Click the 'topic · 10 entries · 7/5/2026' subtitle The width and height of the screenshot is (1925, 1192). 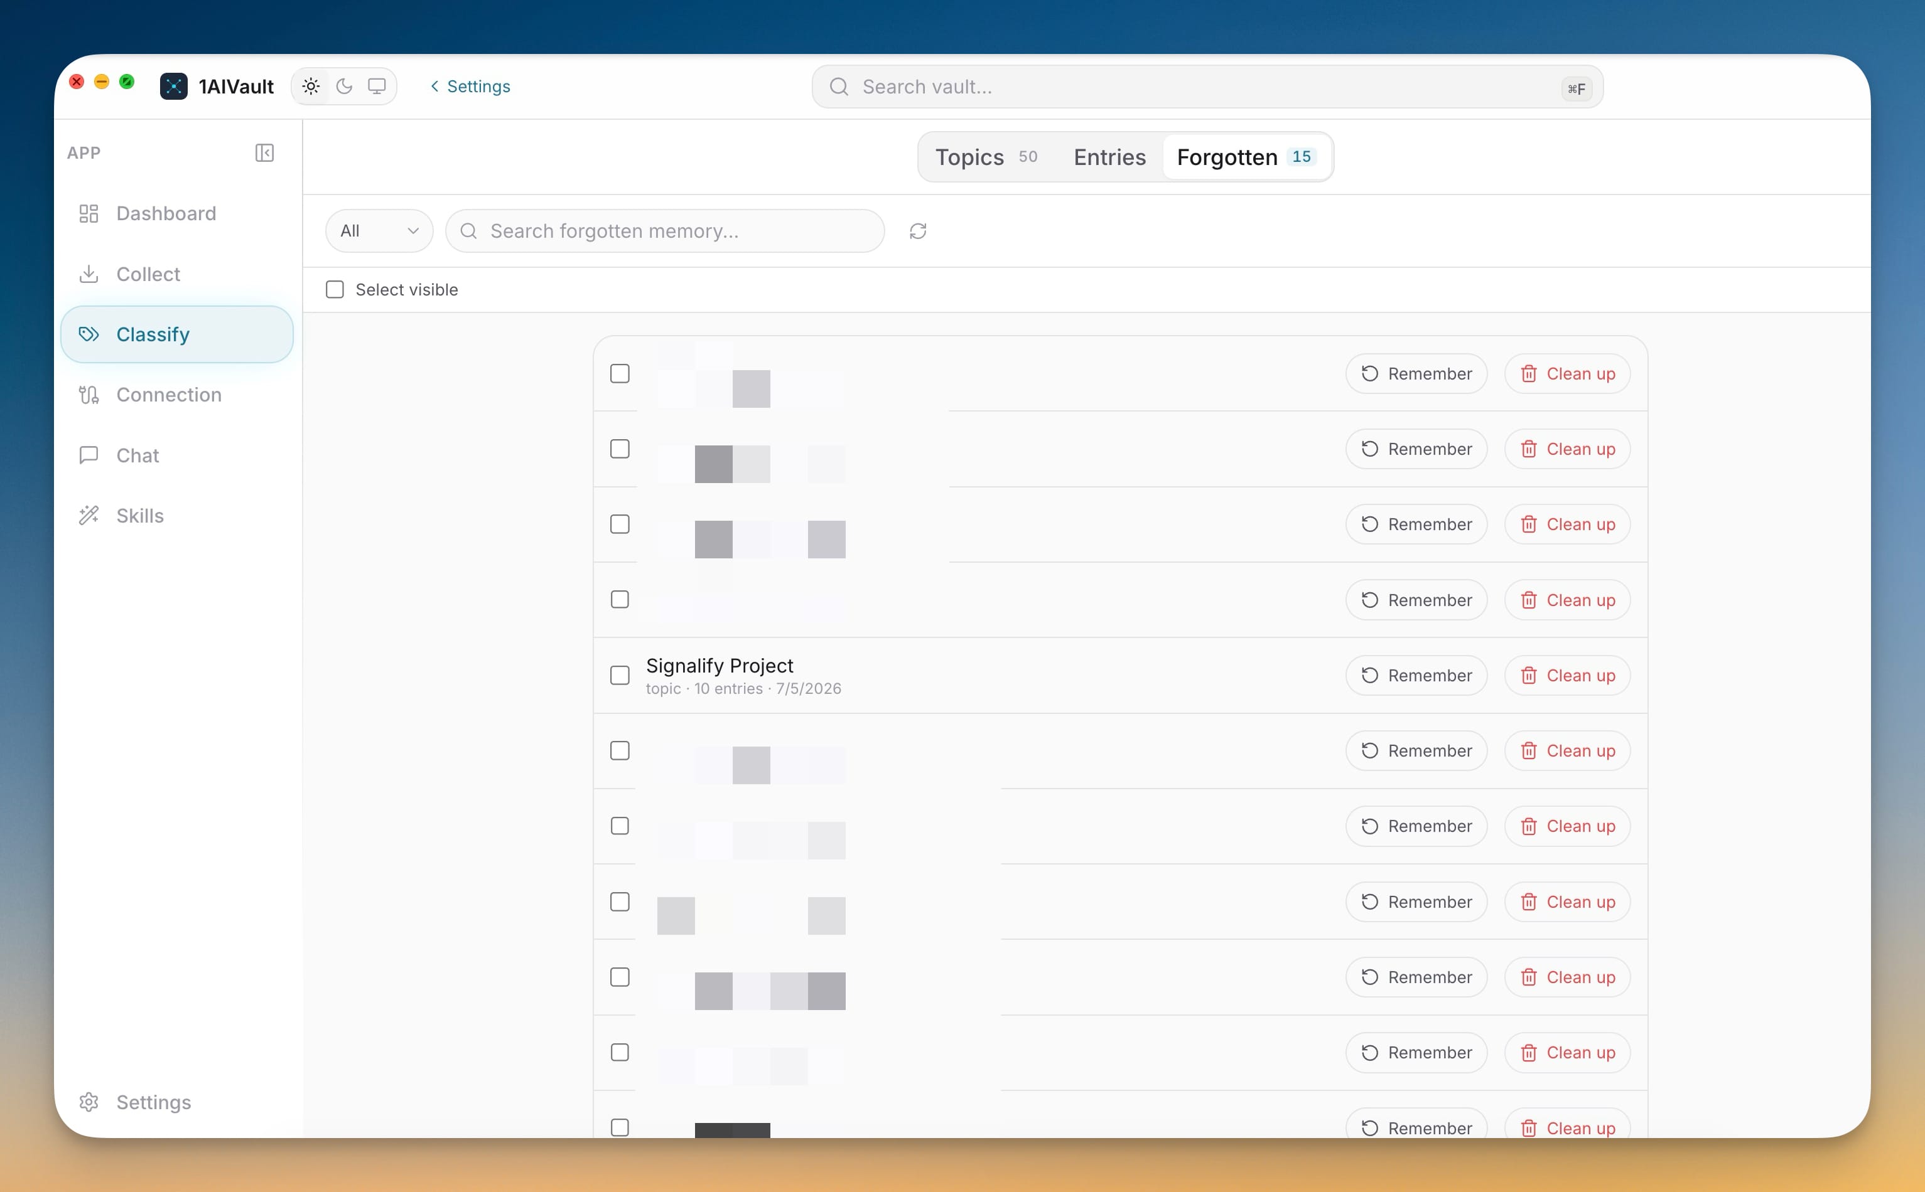pyautogui.click(x=743, y=689)
